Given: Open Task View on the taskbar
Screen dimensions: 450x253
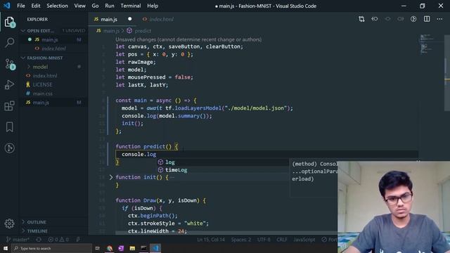Looking at the screenshot, I should (x=98, y=248).
